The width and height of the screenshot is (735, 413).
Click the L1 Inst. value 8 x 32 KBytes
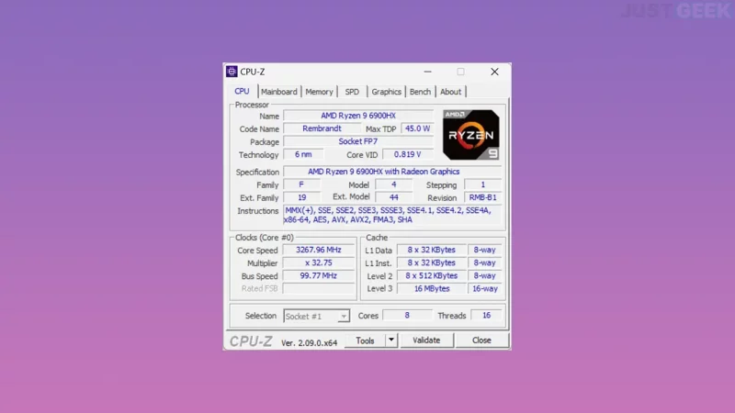pos(431,263)
